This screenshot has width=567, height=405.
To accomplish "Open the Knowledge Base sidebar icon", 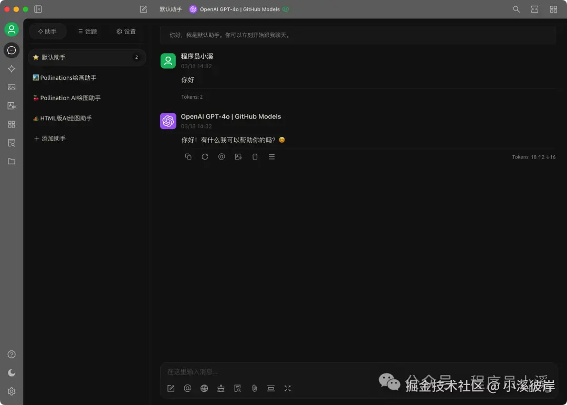I will click(12, 142).
